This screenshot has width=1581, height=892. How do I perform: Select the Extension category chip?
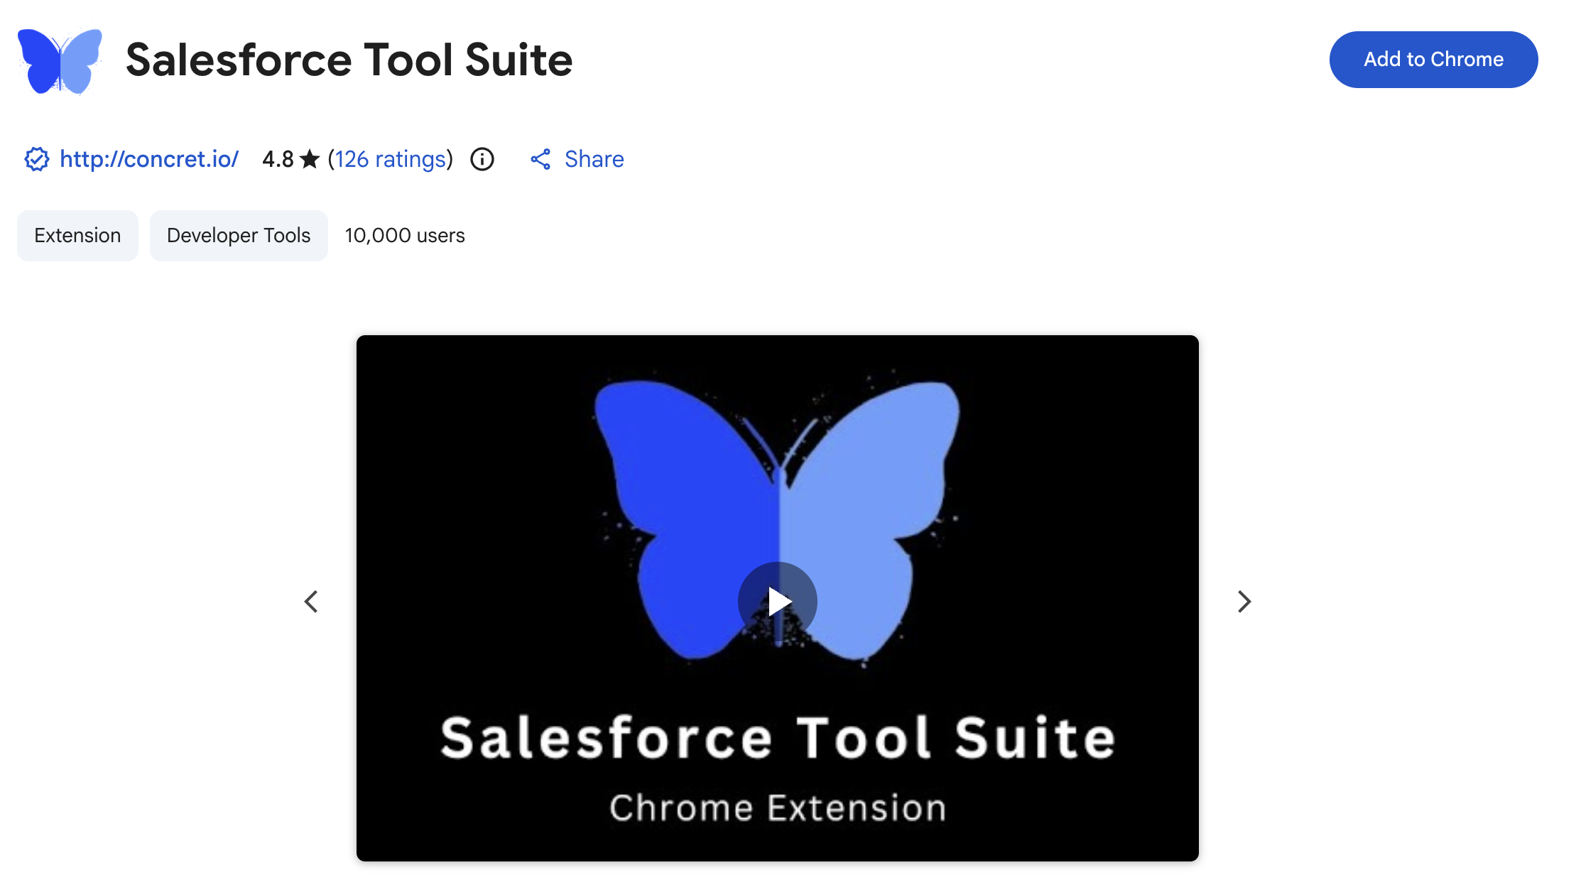(x=77, y=236)
